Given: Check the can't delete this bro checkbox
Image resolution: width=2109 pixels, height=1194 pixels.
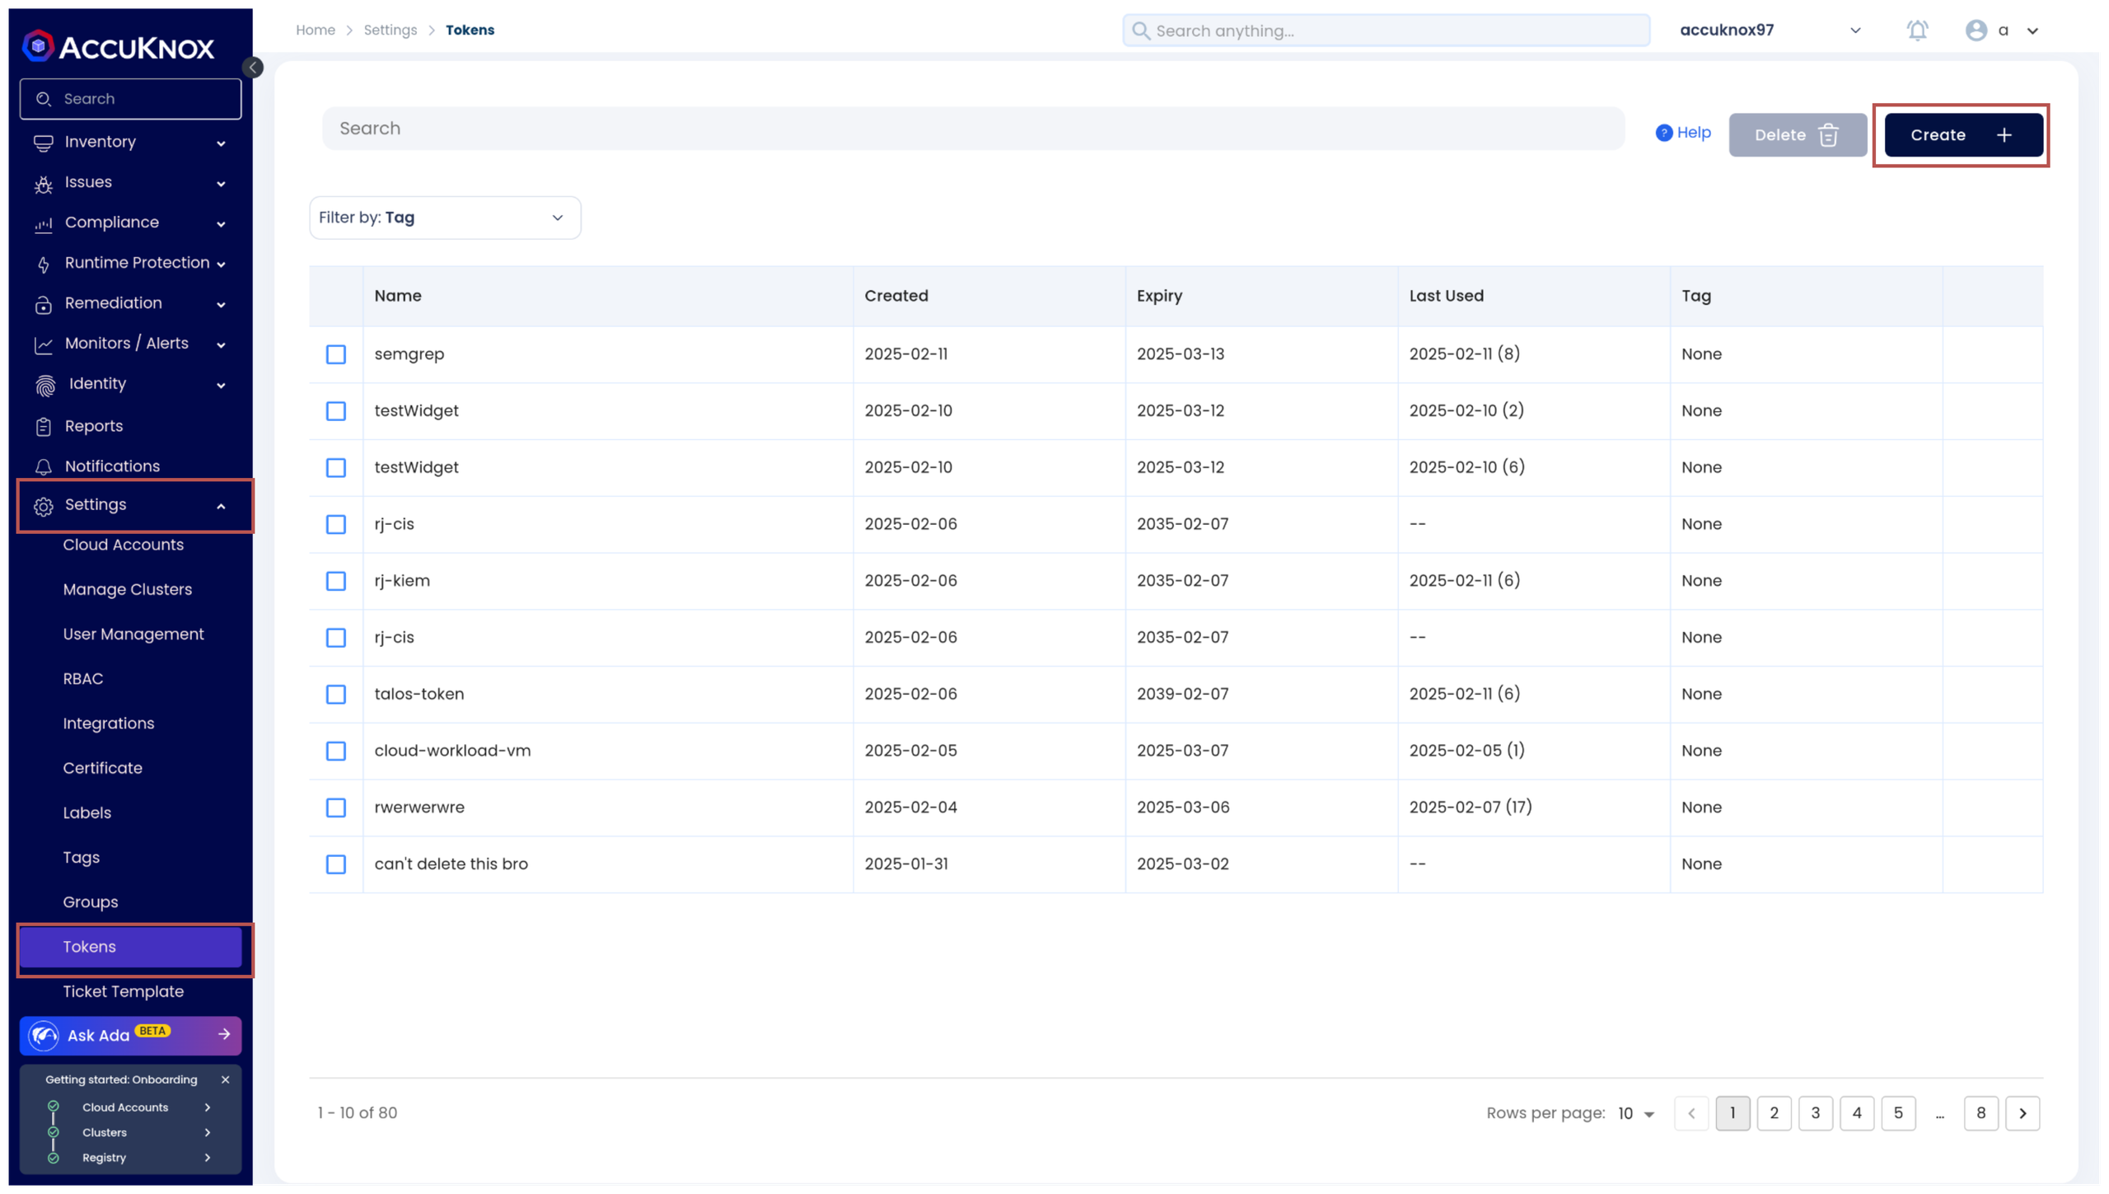Looking at the screenshot, I should click(336, 864).
